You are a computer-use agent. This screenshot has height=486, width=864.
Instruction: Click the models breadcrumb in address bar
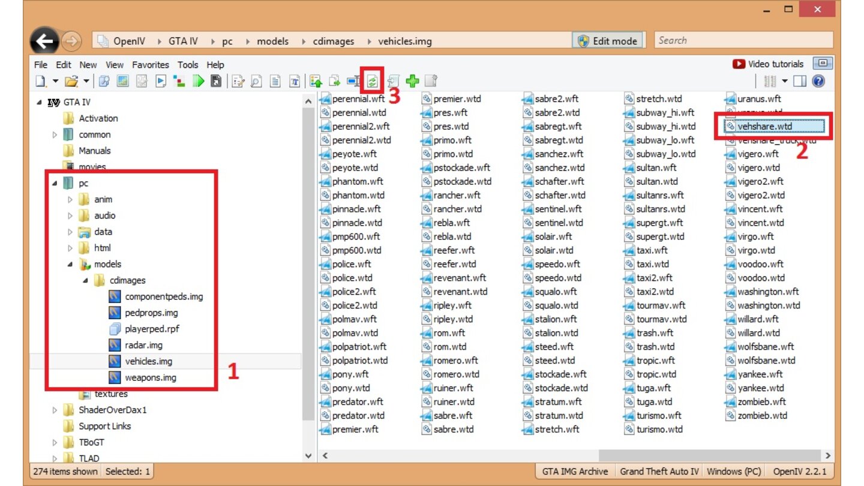tap(273, 41)
